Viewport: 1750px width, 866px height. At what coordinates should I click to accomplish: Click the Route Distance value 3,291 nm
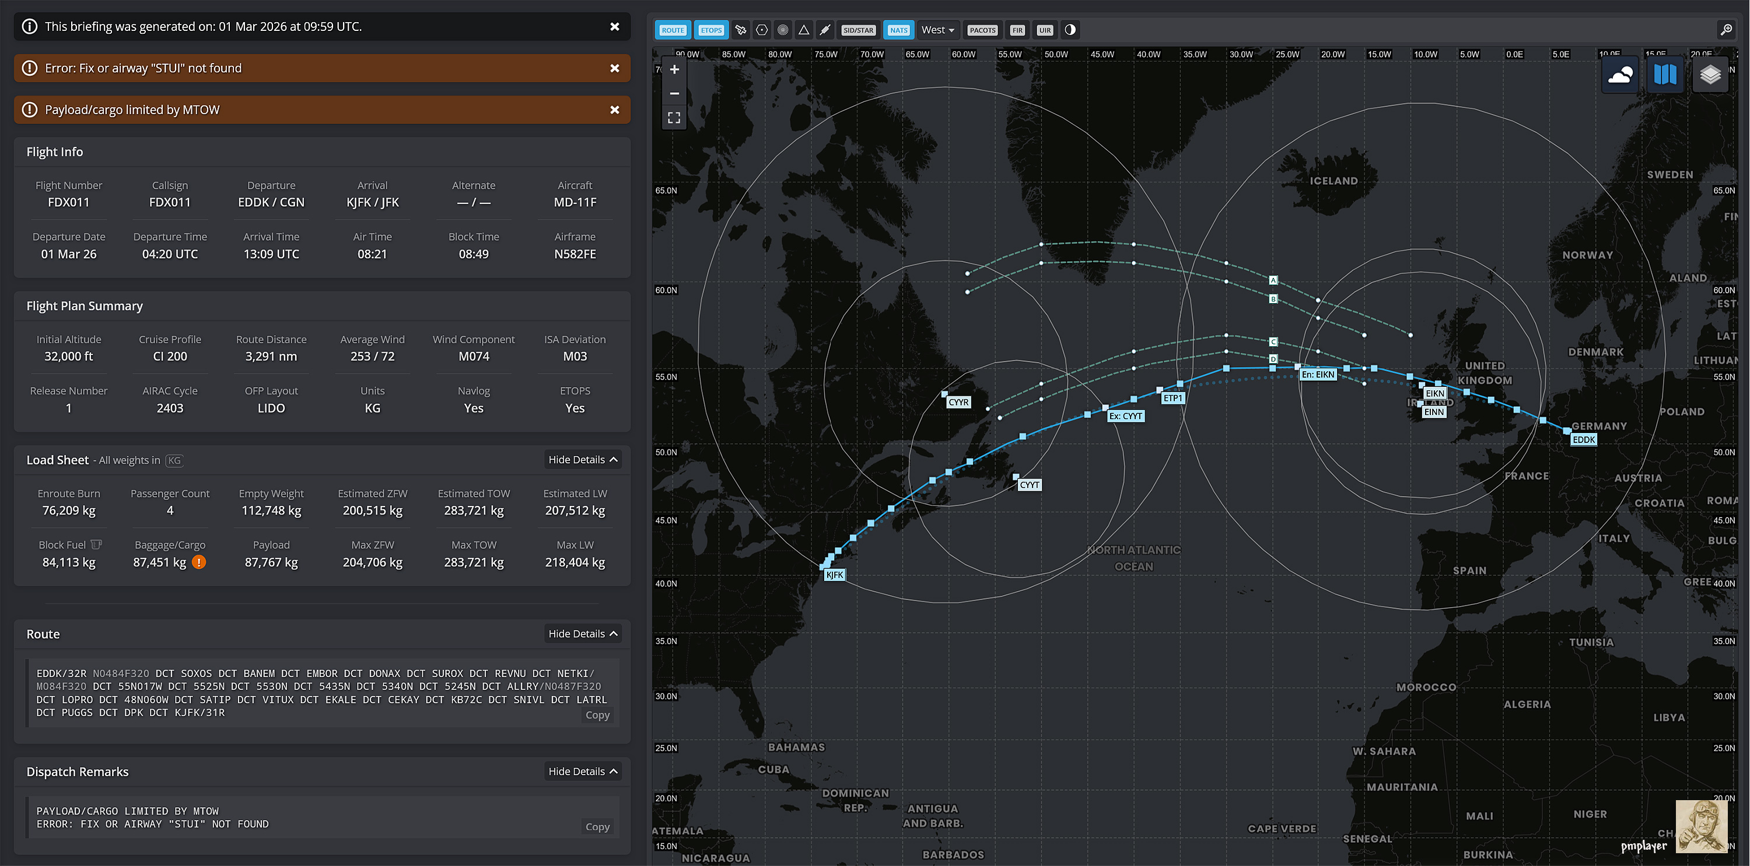pos(271,356)
